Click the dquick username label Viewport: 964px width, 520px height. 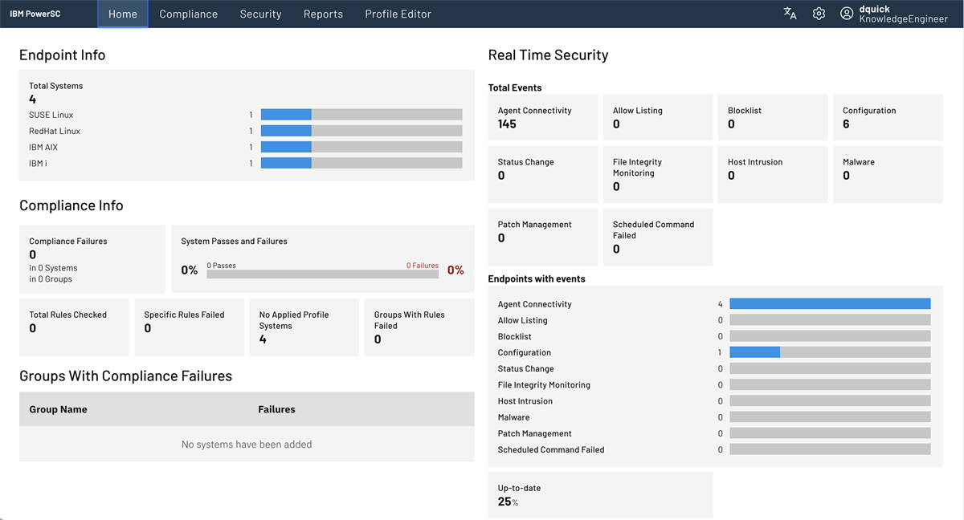874,9
